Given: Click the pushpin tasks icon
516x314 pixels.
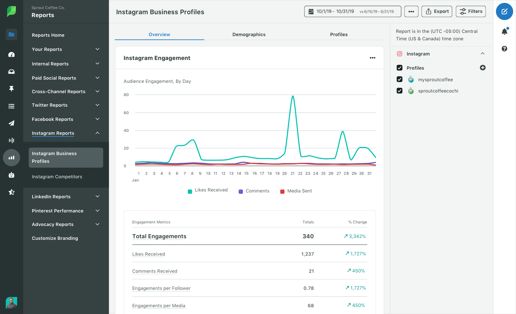Looking at the screenshot, I should coord(12,89).
